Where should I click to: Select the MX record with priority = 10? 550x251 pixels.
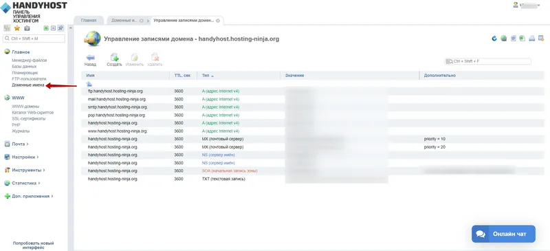click(x=313, y=139)
